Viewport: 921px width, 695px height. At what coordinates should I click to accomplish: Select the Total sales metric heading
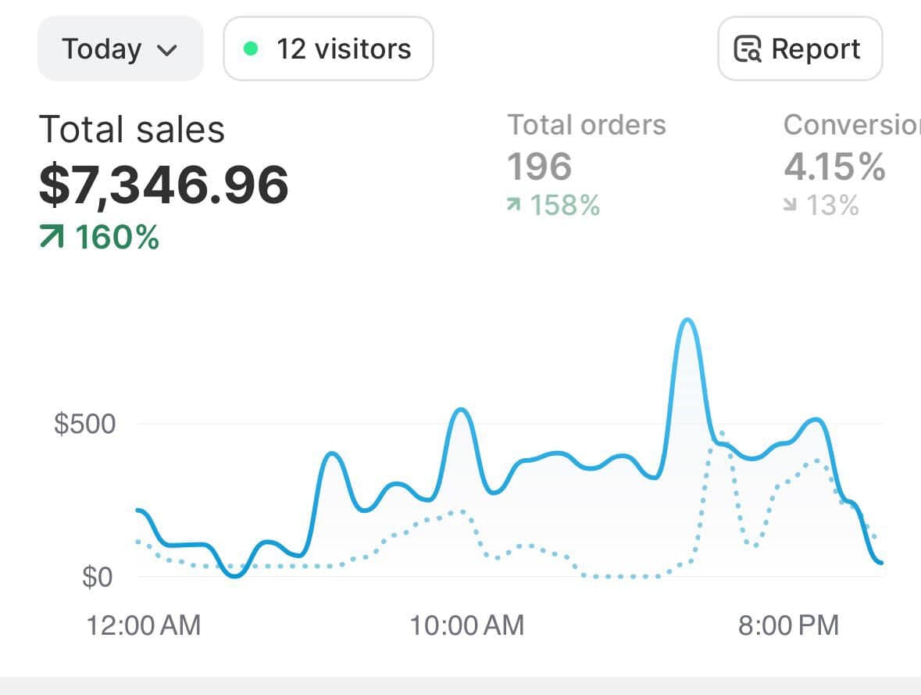point(131,129)
